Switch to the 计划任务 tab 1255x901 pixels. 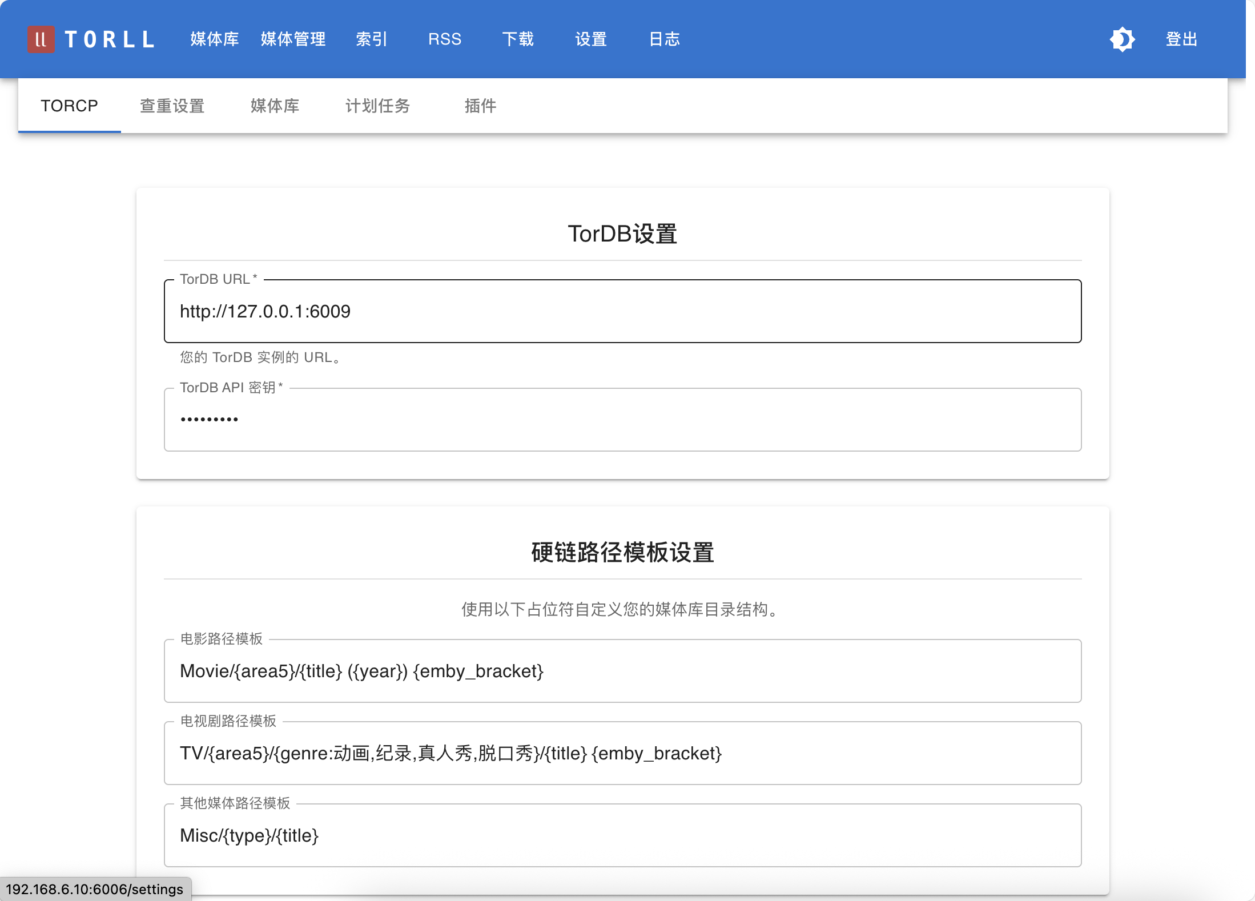[377, 106]
